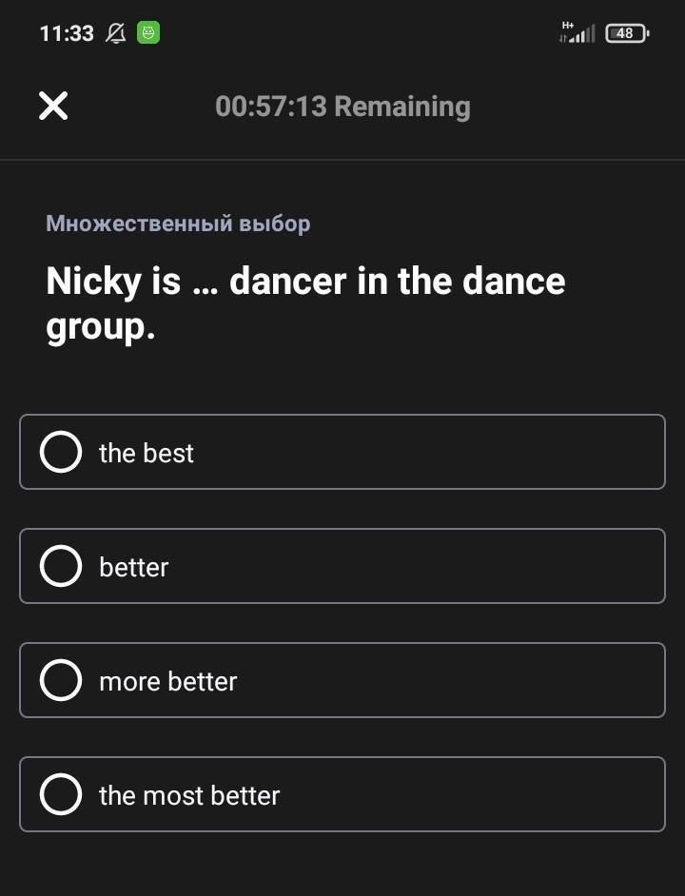This screenshot has height=896, width=685.
Task: Choose the "better" radio button
Action: pos(61,566)
